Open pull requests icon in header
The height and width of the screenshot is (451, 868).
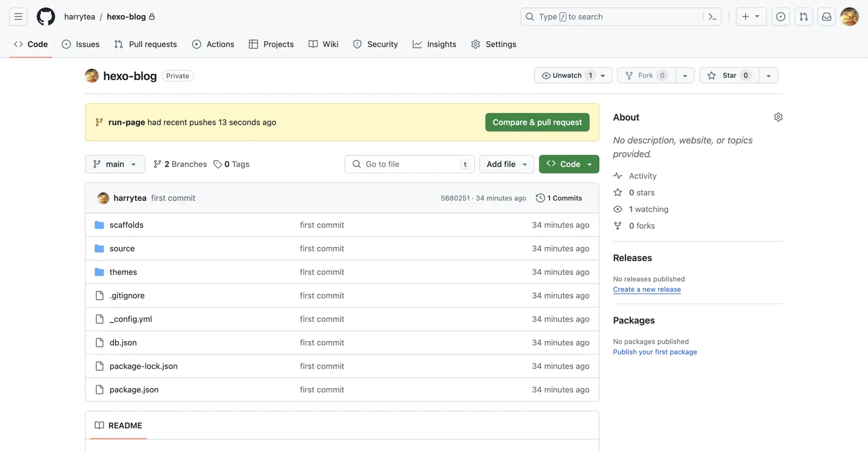tap(803, 17)
